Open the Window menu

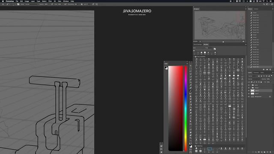point(66,1)
